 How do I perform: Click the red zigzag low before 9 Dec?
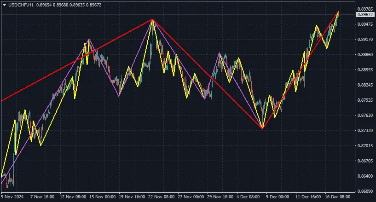click(262, 128)
